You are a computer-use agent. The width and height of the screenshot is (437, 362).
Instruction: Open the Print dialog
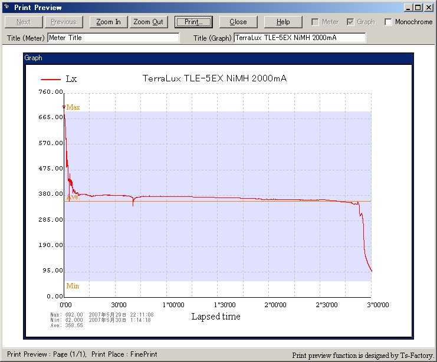click(x=193, y=22)
